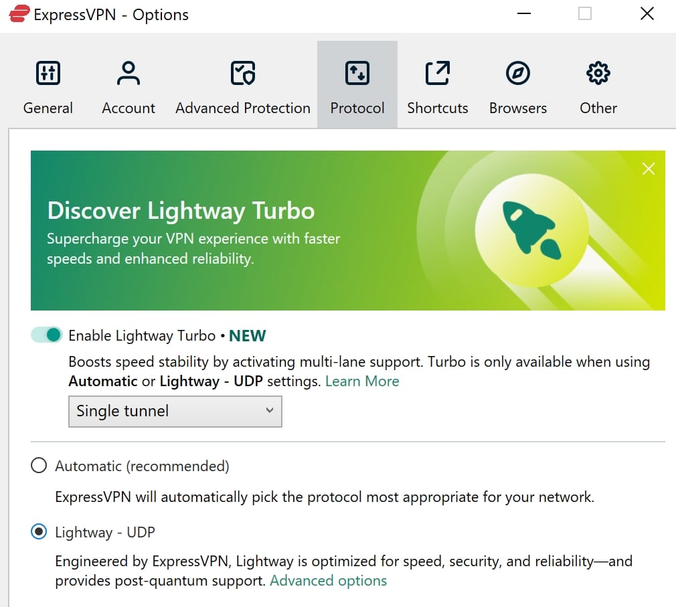Open the Advanced options link
This screenshot has width=676, height=607.
pos(328,581)
